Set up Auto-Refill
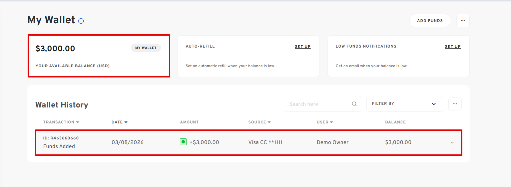 tap(302, 47)
